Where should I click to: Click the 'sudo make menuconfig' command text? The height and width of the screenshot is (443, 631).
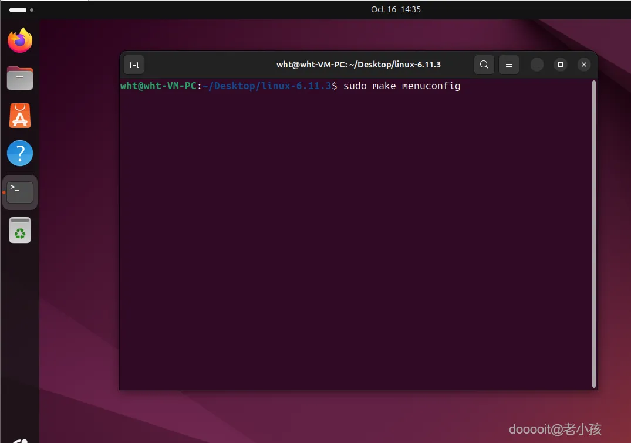coord(401,86)
